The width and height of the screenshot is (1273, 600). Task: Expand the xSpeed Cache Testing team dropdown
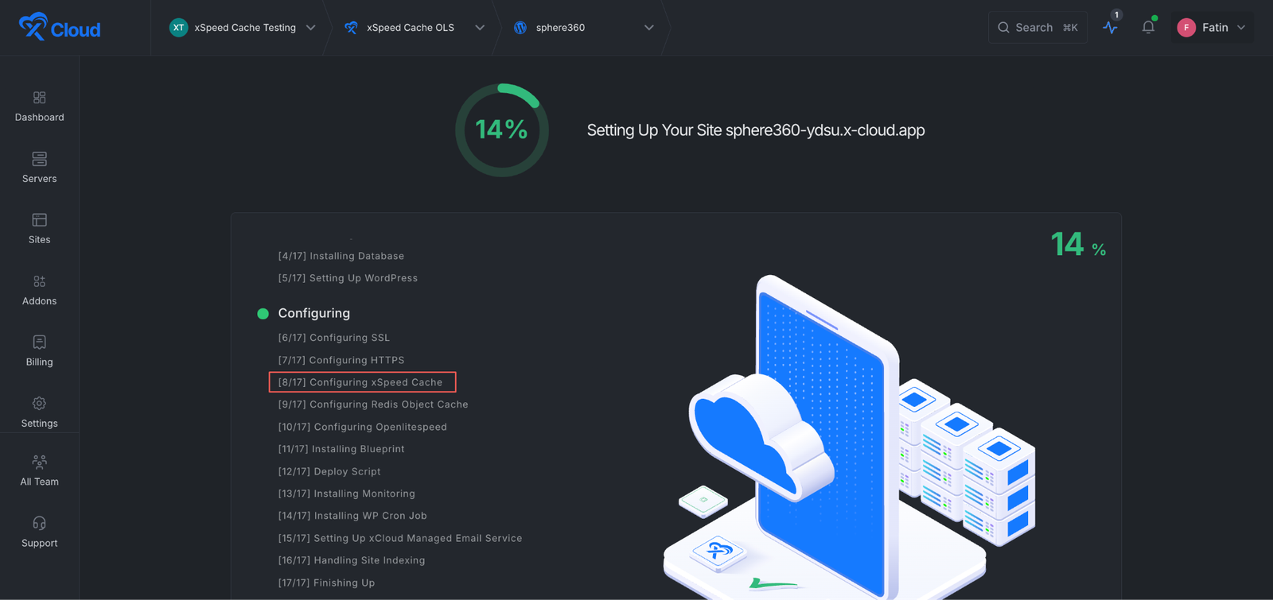pyautogui.click(x=311, y=28)
